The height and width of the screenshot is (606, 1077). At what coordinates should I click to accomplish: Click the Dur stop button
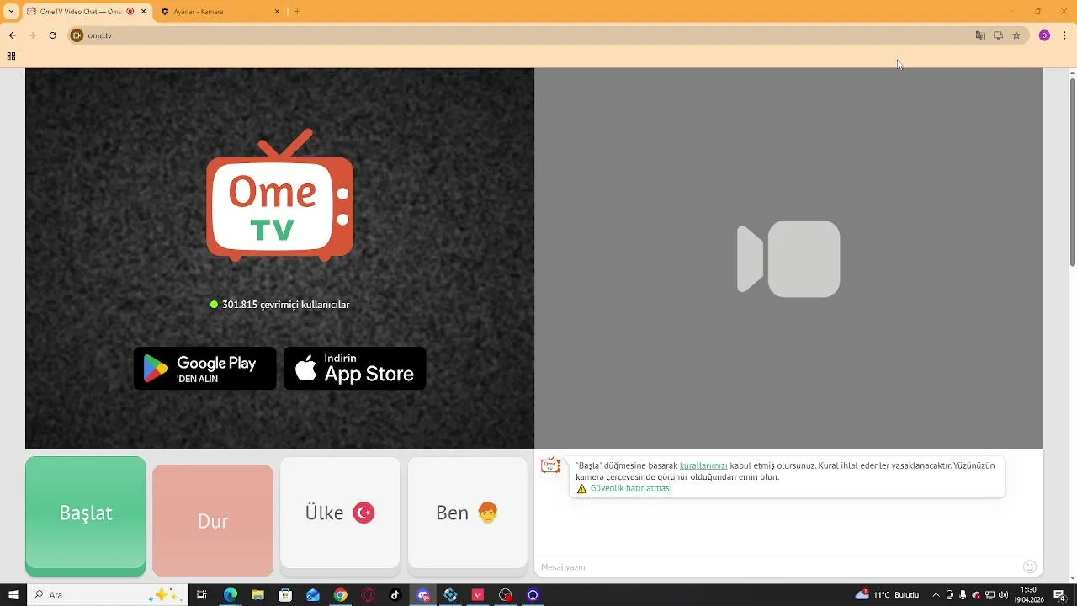tap(213, 520)
